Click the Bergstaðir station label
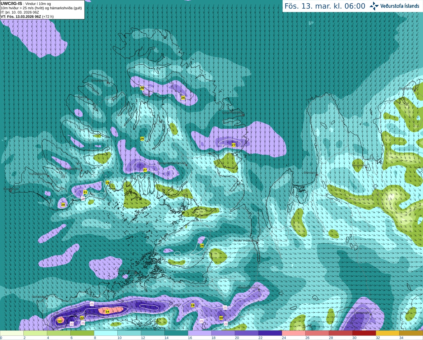This screenshot has height=340, width=423. pos(359,165)
